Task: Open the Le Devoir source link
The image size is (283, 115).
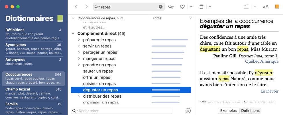Action: (x=270, y=91)
